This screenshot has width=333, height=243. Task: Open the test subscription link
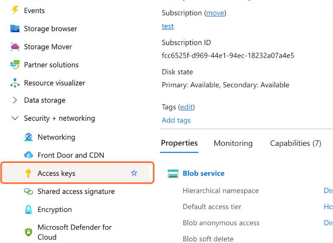(168, 26)
